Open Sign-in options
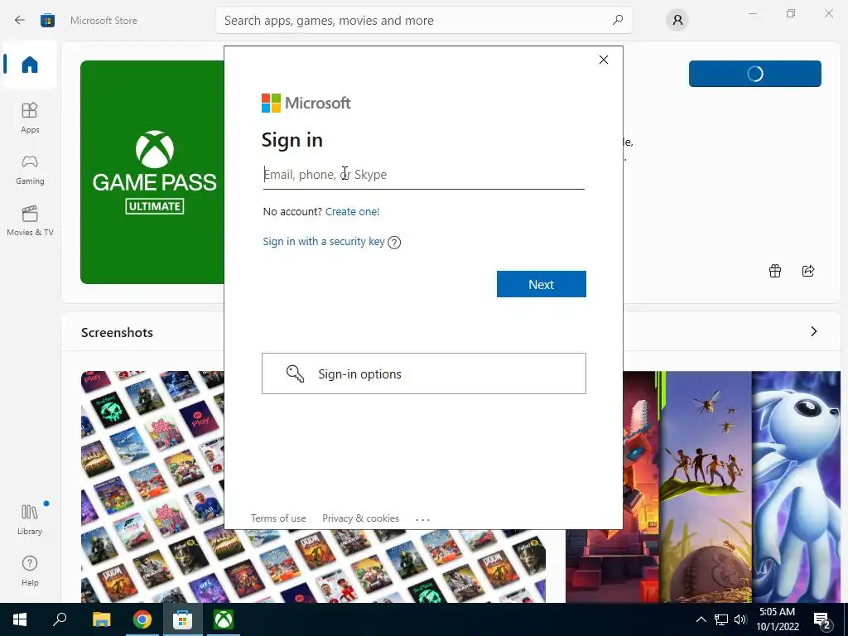The image size is (848, 636). pos(424,373)
